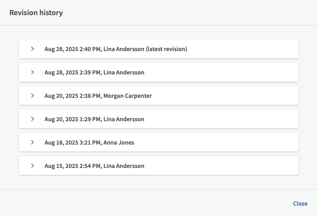
Task: Expand the Aug 15 2:54 PM chevron icon
Action: pyautogui.click(x=33, y=166)
